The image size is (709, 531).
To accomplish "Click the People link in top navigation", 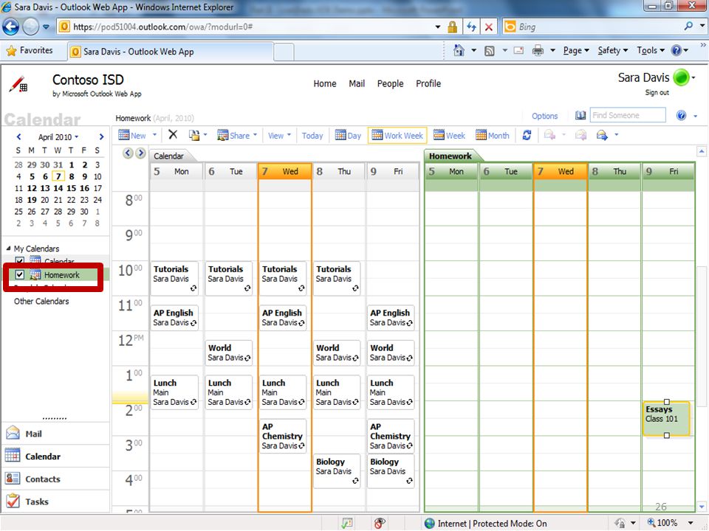I will pyautogui.click(x=390, y=83).
